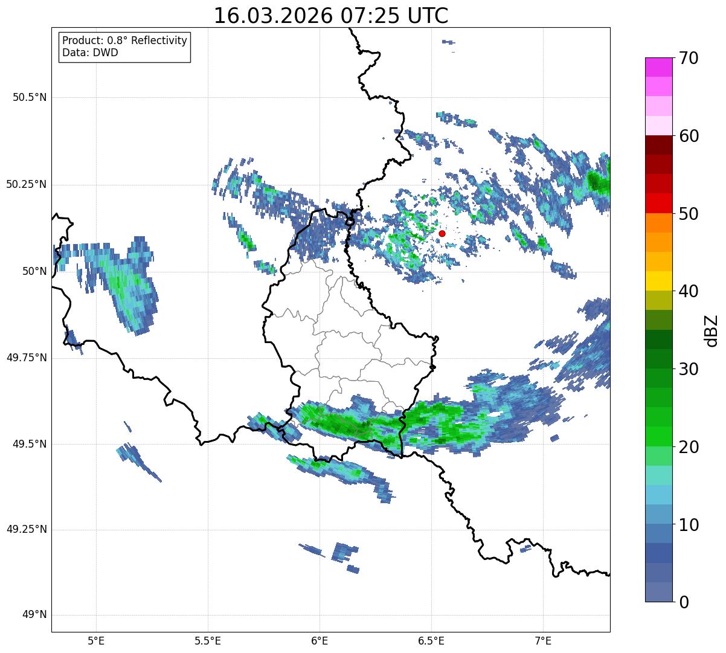Click the 49°N latitude label

pos(34,615)
